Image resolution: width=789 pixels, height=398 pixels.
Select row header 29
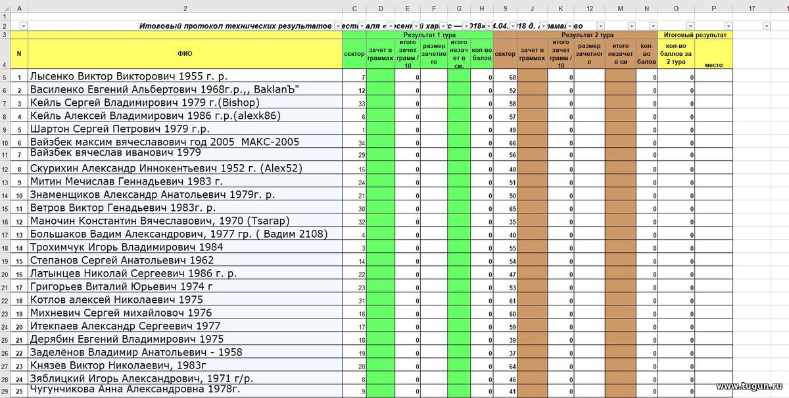[x=5, y=391]
